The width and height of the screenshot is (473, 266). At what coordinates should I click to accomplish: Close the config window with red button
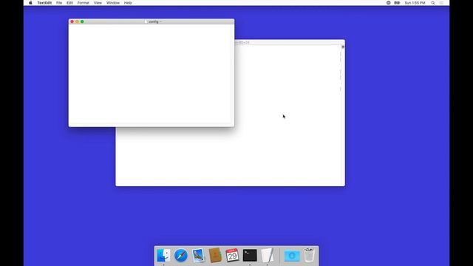tap(72, 21)
